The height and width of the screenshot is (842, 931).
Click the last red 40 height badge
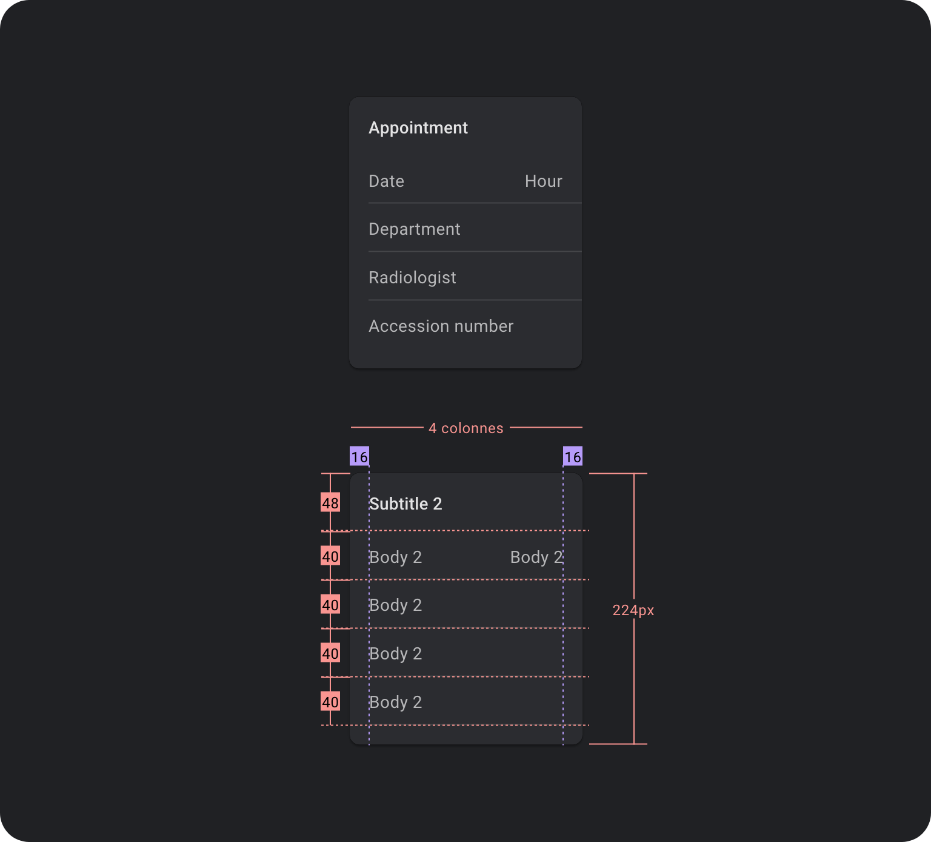pos(330,702)
